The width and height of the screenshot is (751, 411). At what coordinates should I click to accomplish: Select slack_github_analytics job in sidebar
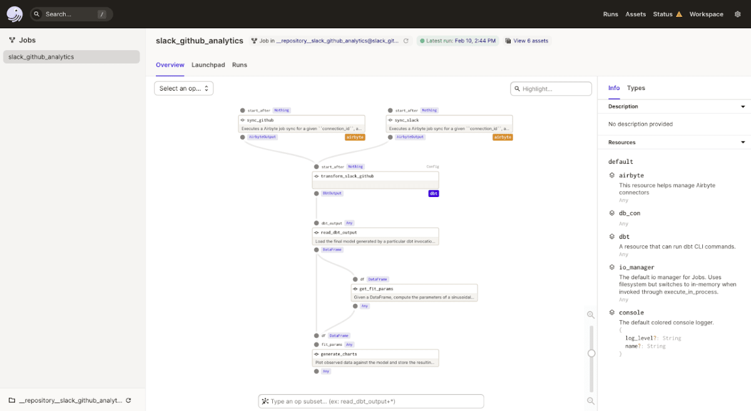point(71,57)
